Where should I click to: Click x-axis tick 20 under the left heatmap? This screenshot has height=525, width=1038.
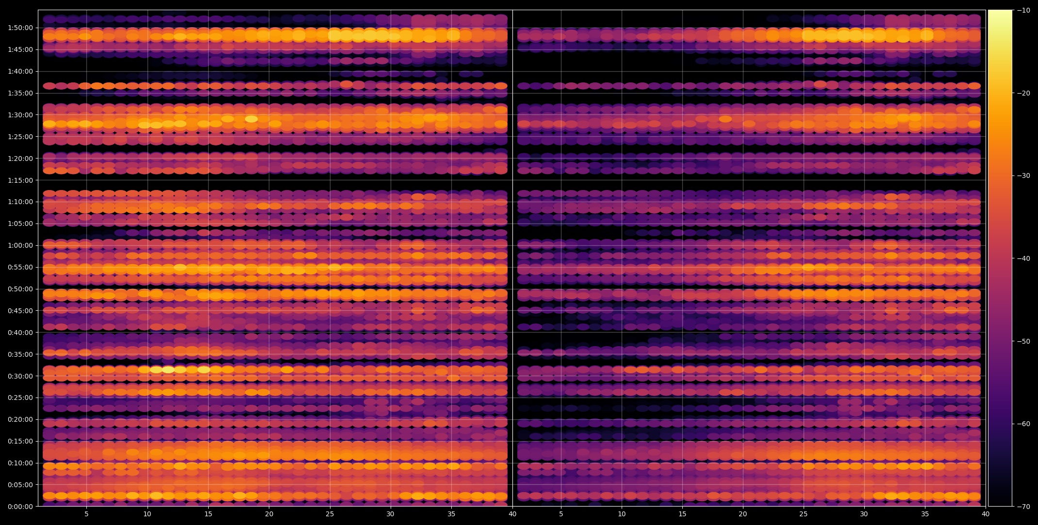click(269, 514)
